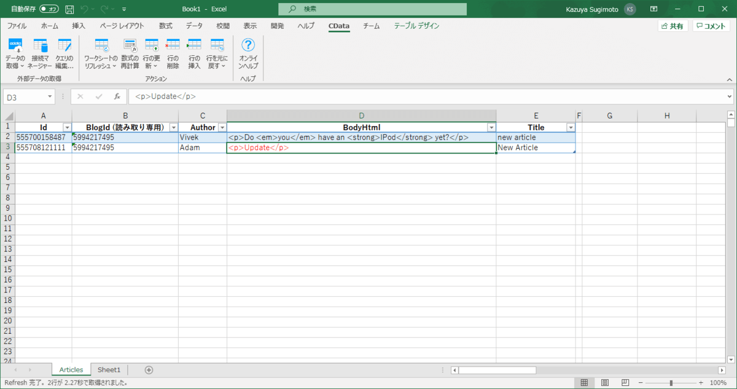Select the cell with author Adam
This screenshot has height=389, width=737.
203,147
